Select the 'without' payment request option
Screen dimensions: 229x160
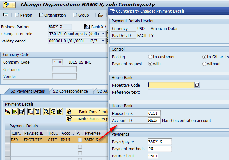point(204,64)
